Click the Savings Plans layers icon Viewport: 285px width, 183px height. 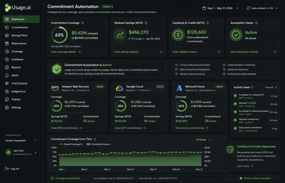point(7,35)
